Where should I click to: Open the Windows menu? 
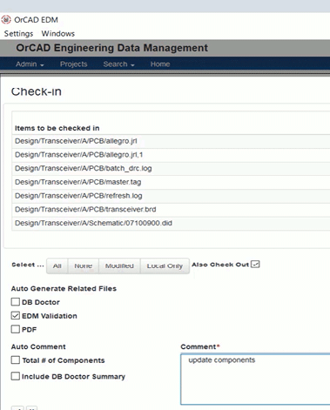tap(58, 34)
